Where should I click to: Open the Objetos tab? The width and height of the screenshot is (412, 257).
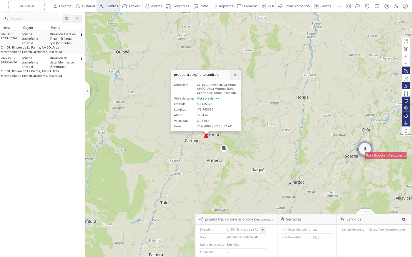tap(62, 6)
